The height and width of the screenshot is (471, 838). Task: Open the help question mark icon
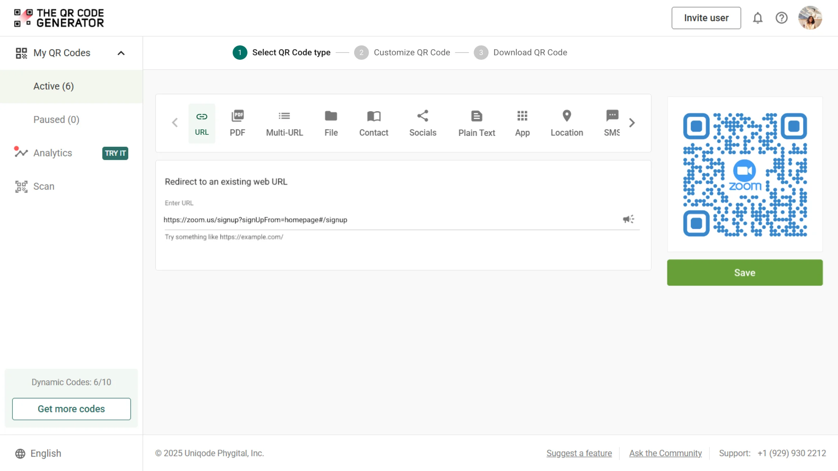[781, 18]
